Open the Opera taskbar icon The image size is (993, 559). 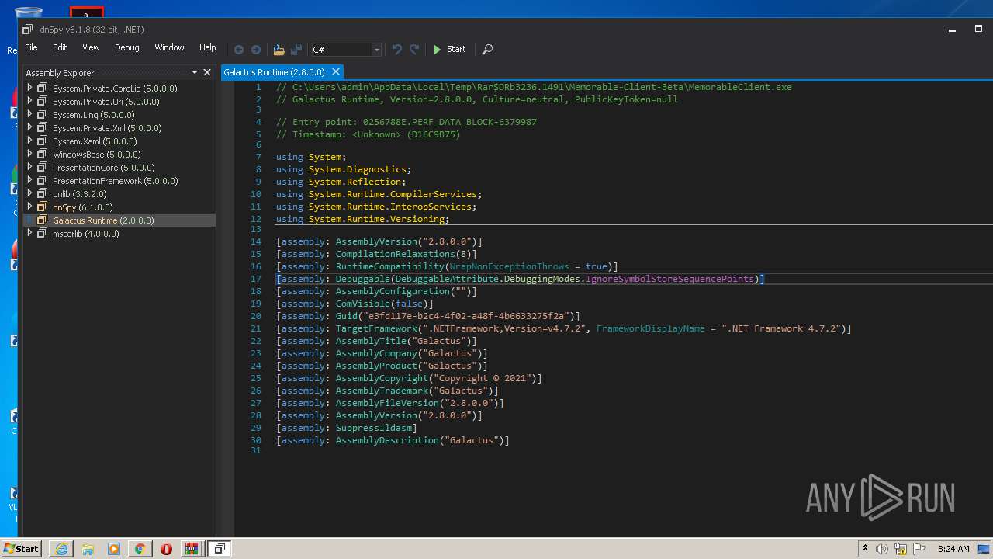[x=166, y=549]
